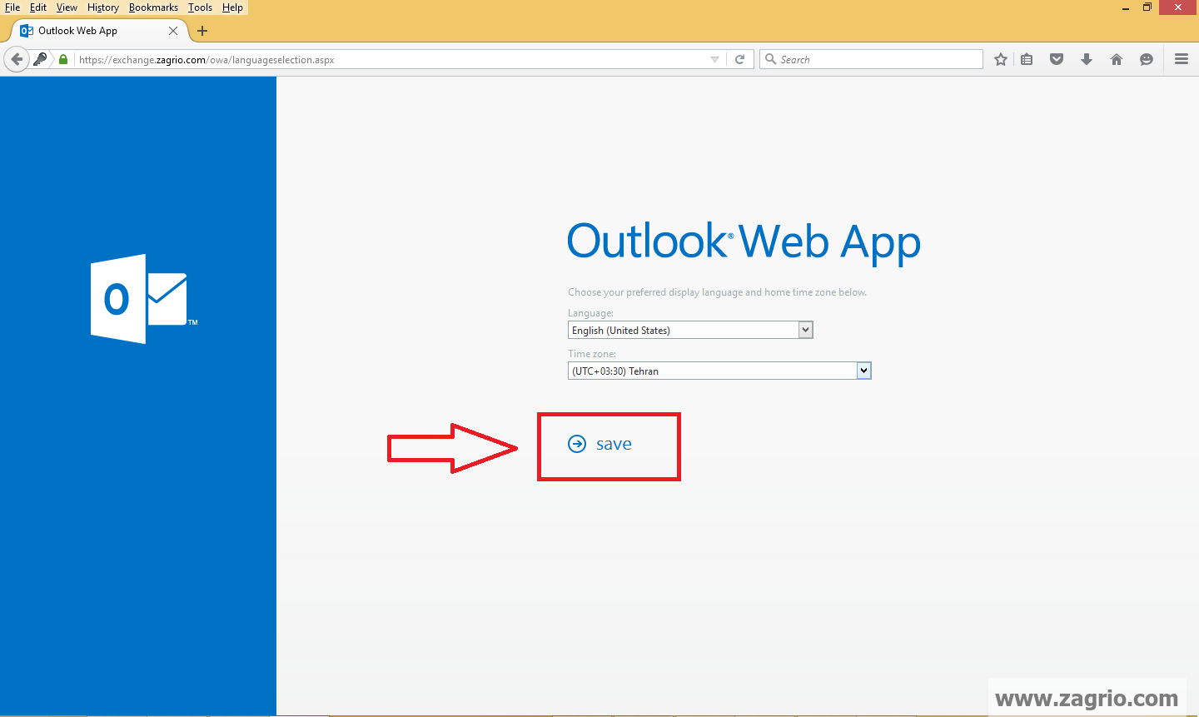This screenshot has width=1199, height=717.
Task: Save page to Pocket icon
Action: click(x=1057, y=59)
